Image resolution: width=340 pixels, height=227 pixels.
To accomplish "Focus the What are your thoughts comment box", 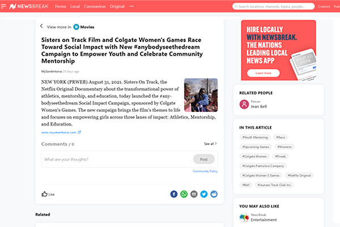I will [117, 159].
